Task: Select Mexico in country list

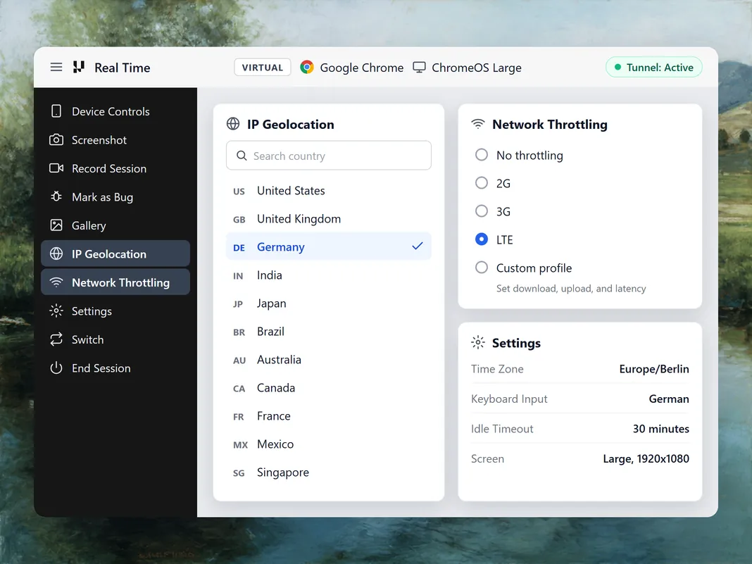Action: point(329,444)
